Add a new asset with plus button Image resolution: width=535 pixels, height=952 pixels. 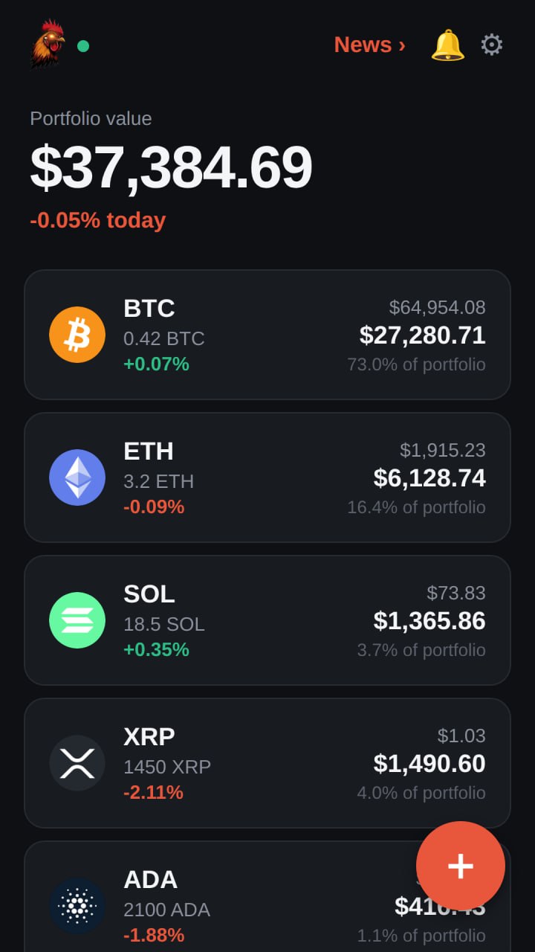tap(461, 866)
